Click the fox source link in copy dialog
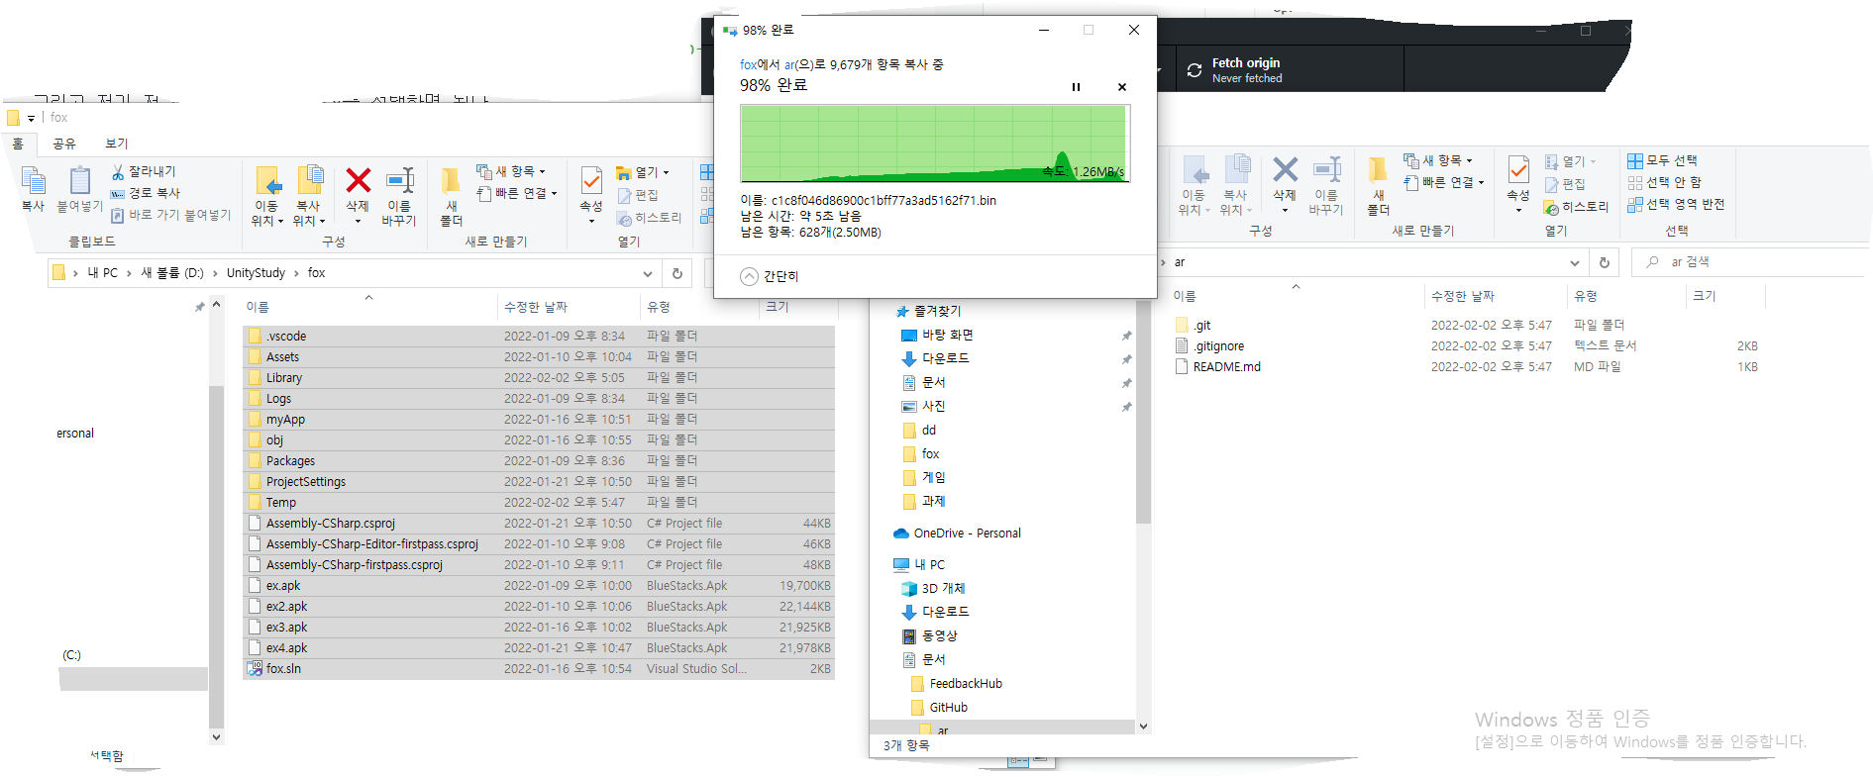Screen dimensions: 1873x777 point(748,64)
